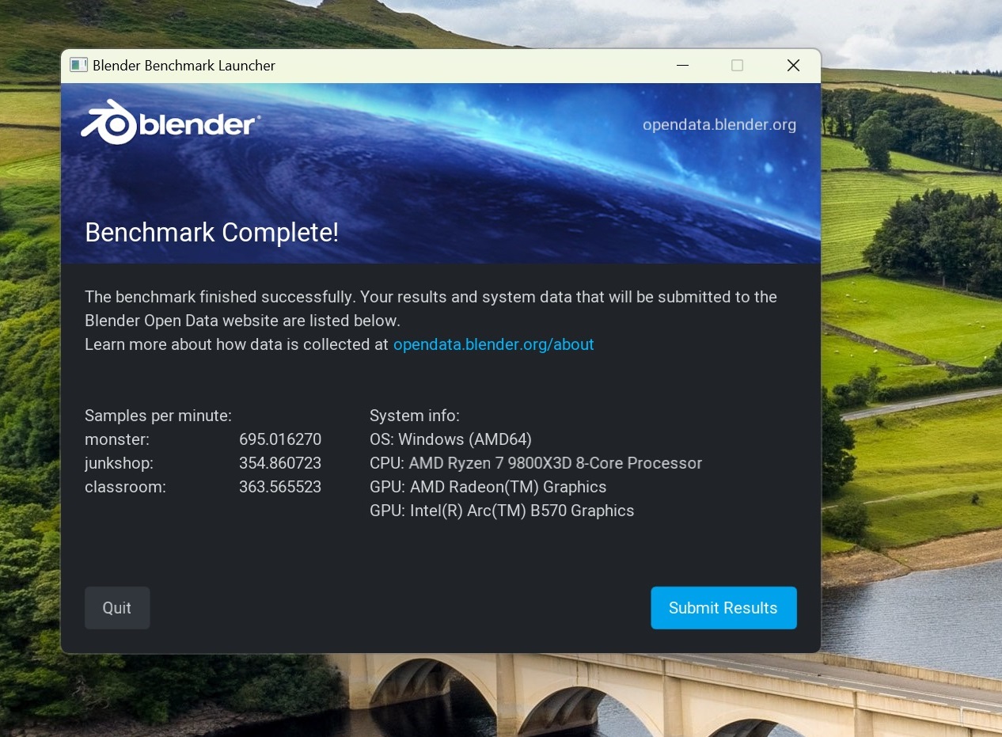Click the CPU AMD Ryzen 7 9800X3D line

(x=535, y=463)
